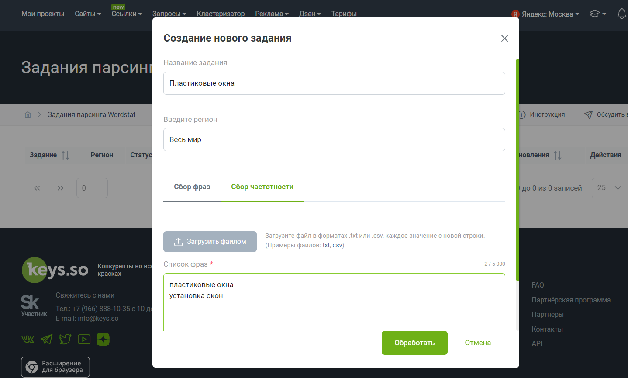The height and width of the screenshot is (378, 628).
Task: Click Свяжитесь с нами link
Action: (x=85, y=295)
